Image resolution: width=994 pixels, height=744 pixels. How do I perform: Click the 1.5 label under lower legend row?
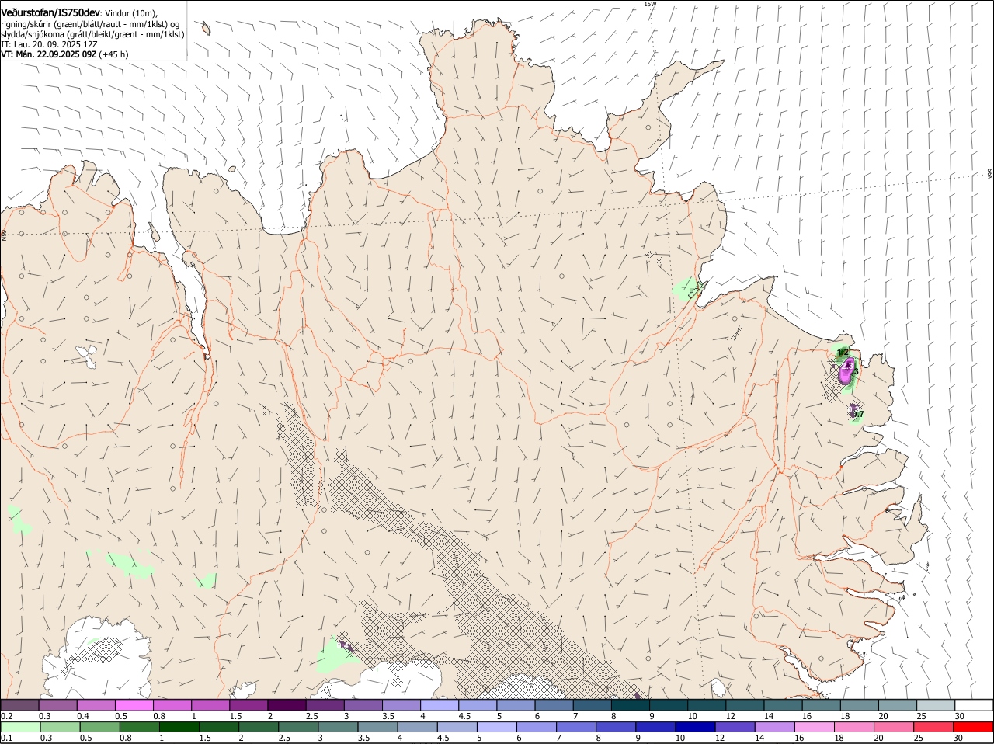click(x=205, y=738)
